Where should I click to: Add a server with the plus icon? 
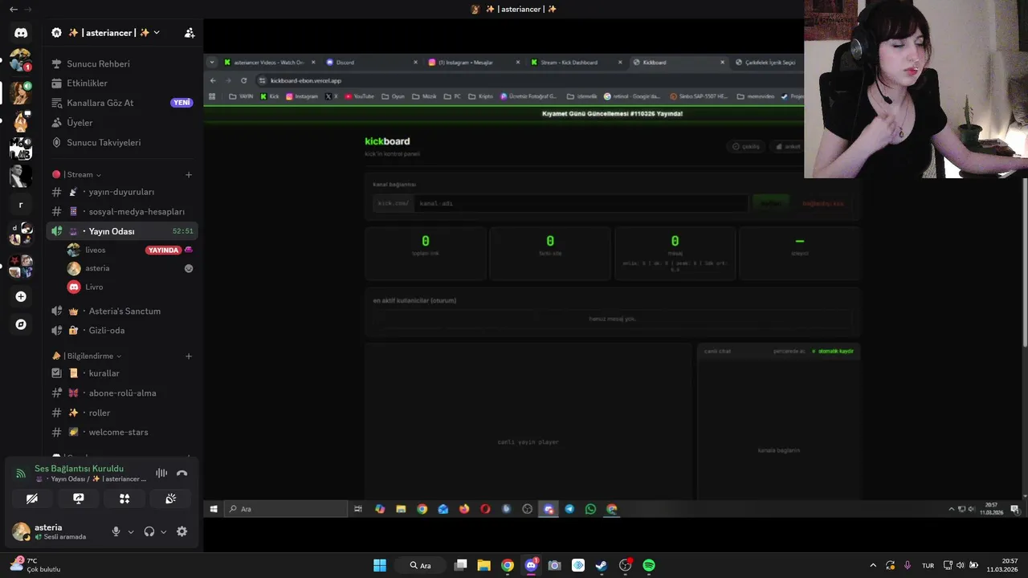pyautogui.click(x=21, y=296)
